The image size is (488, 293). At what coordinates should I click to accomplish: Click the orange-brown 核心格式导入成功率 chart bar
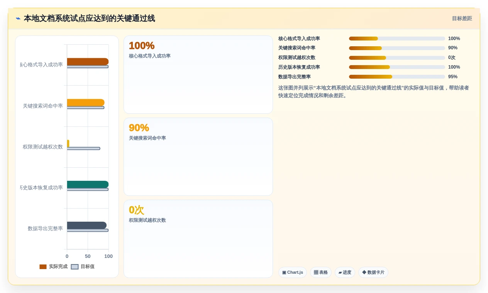pyautogui.click(x=88, y=62)
